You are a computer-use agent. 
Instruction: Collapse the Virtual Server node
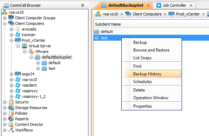click(x=18, y=46)
